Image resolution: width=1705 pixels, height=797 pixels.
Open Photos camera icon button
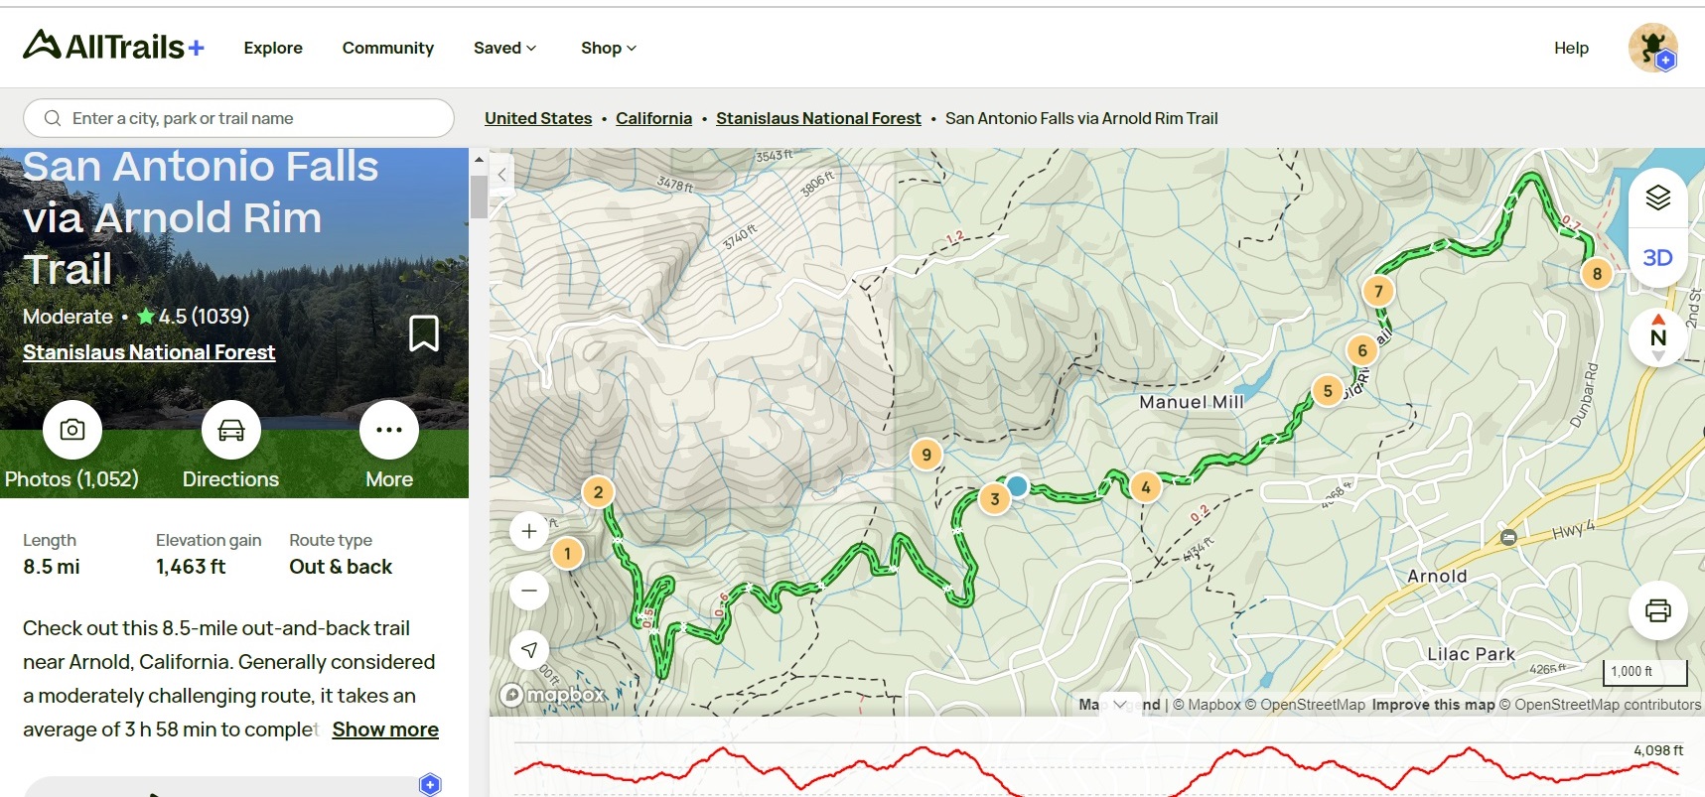pos(72,430)
